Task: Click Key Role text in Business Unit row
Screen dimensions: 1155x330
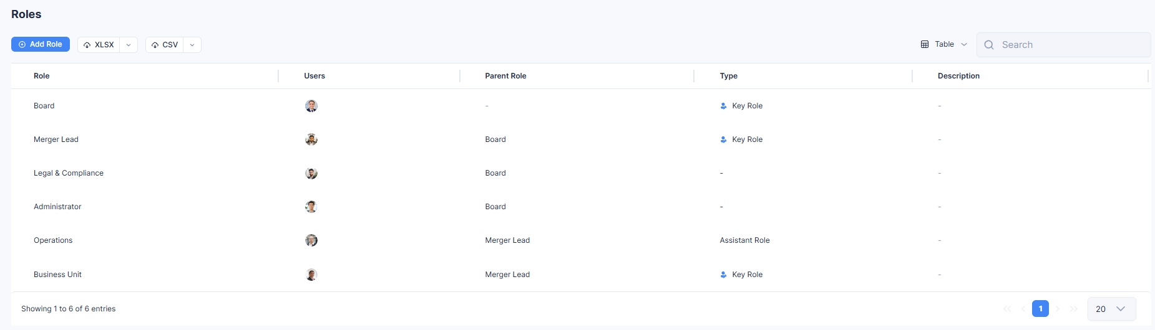Action: (747, 275)
